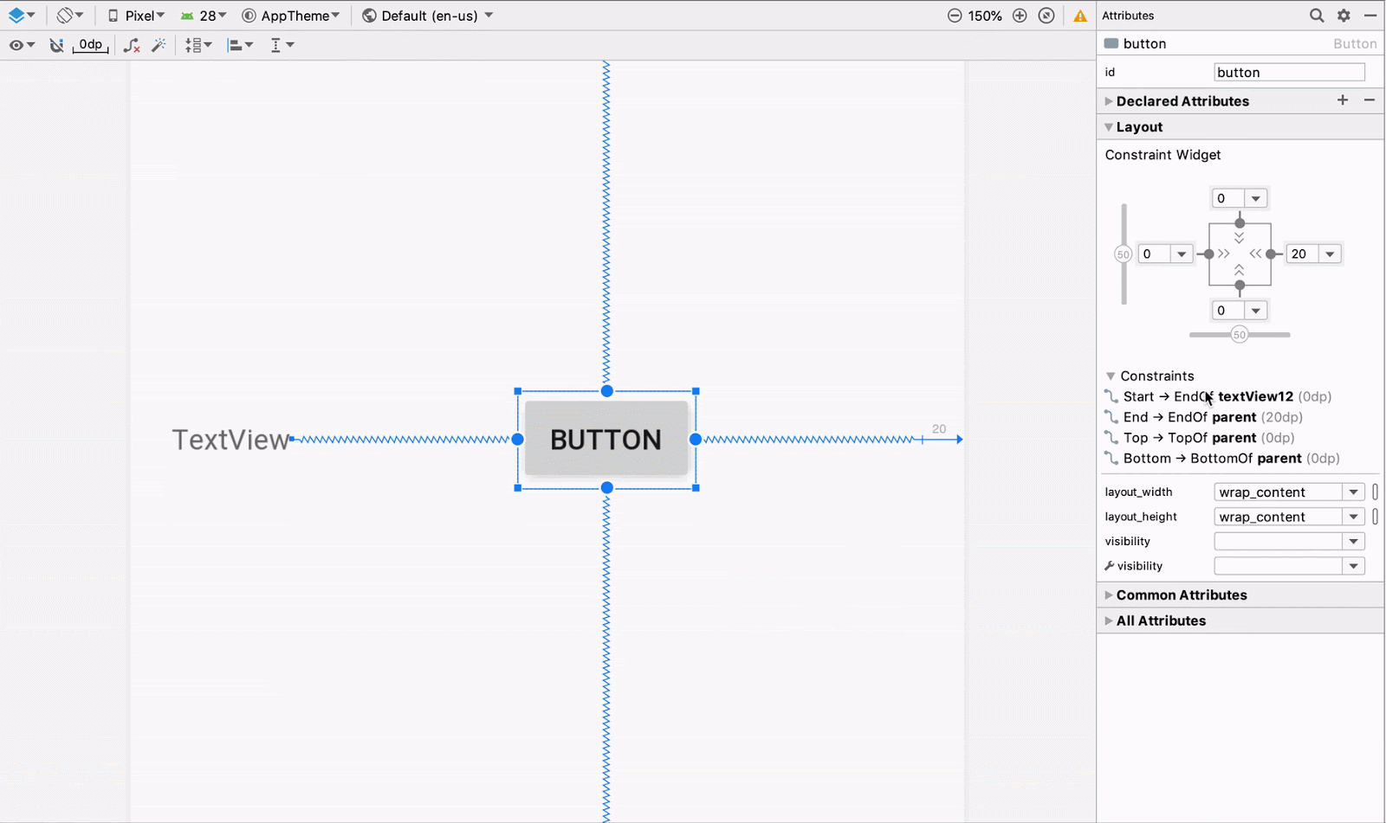The height and width of the screenshot is (823, 1386).
Task: Click the zoom out minus icon
Action: coord(955,16)
